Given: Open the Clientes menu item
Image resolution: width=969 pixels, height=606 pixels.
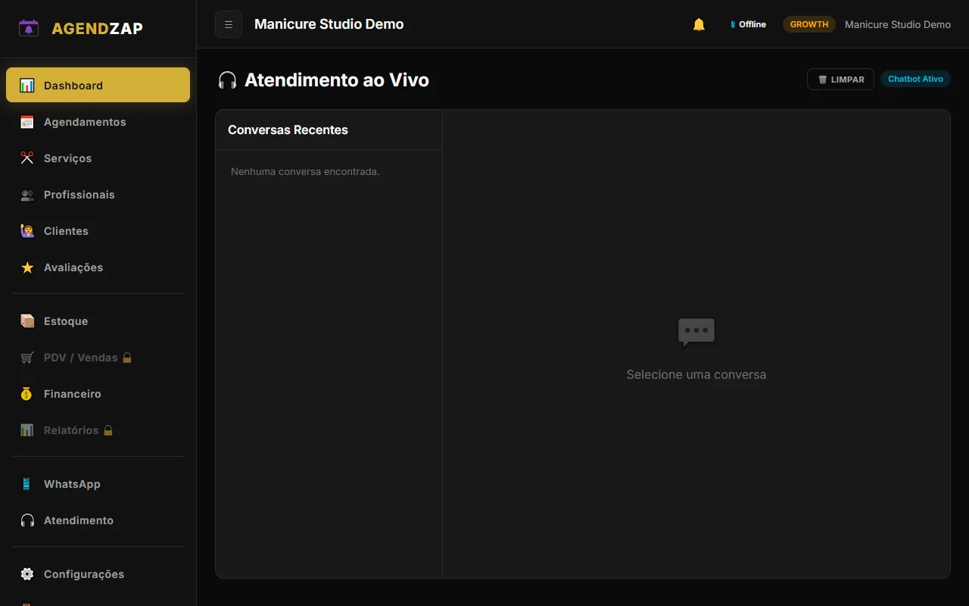Looking at the screenshot, I should tap(66, 231).
